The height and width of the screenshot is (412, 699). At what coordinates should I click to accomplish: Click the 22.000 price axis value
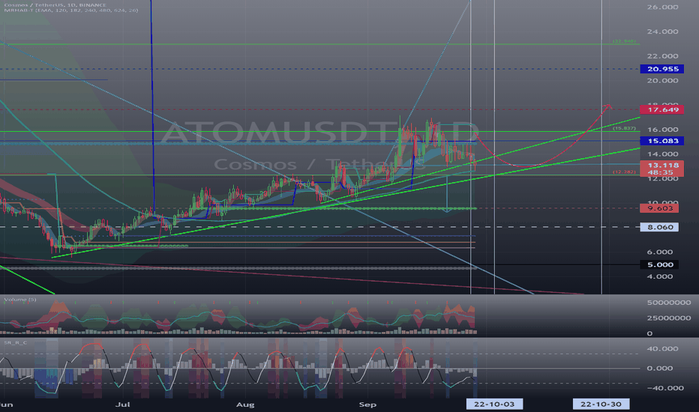[x=662, y=56]
